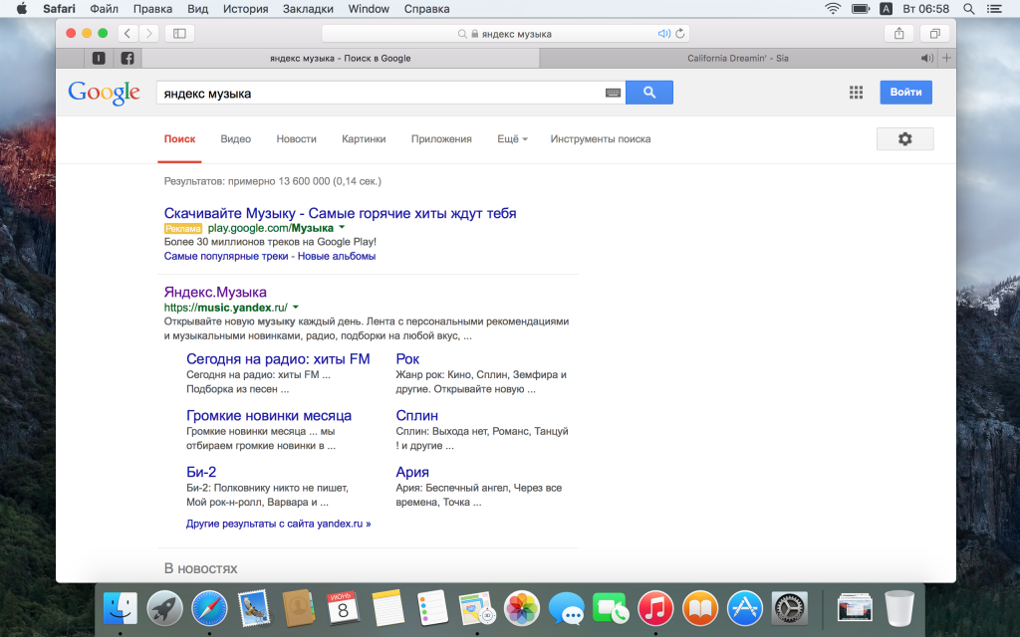Expand the Ещё dropdown in search filters
The height and width of the screenshot is (637, 1020).
click(512, 139)
